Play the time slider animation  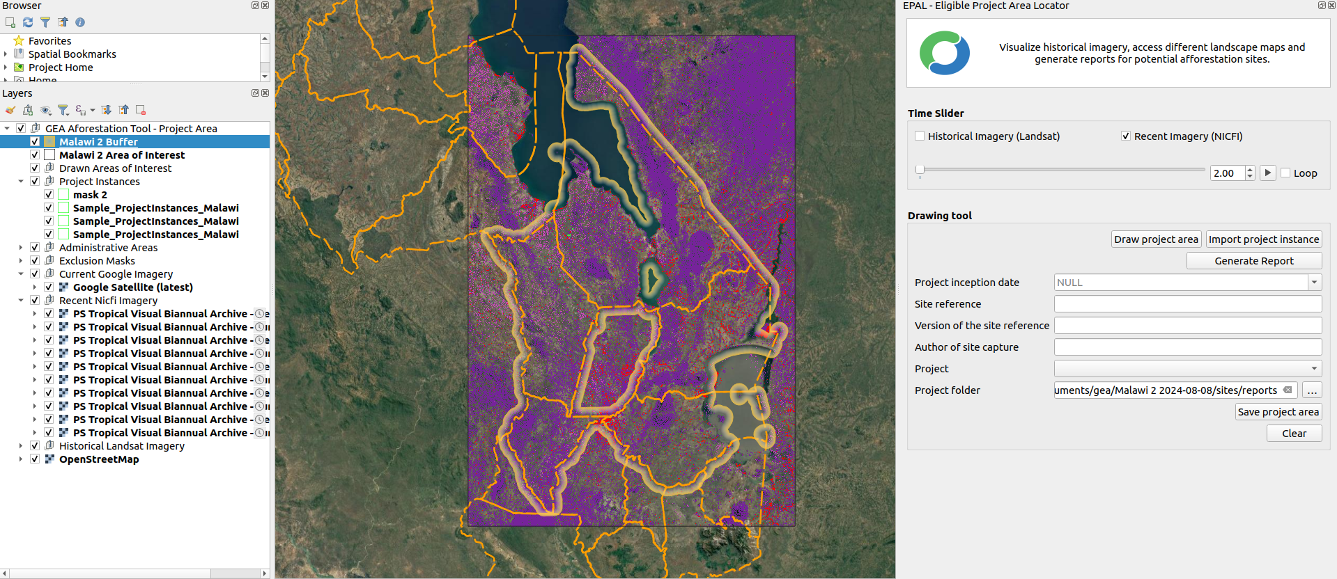[1267, 173]
